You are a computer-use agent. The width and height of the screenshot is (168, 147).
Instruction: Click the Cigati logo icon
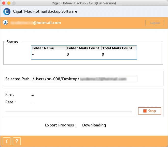(7, 11)
